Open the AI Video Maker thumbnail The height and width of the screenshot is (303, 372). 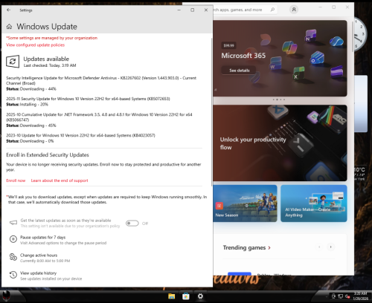(x=314, y=203)
